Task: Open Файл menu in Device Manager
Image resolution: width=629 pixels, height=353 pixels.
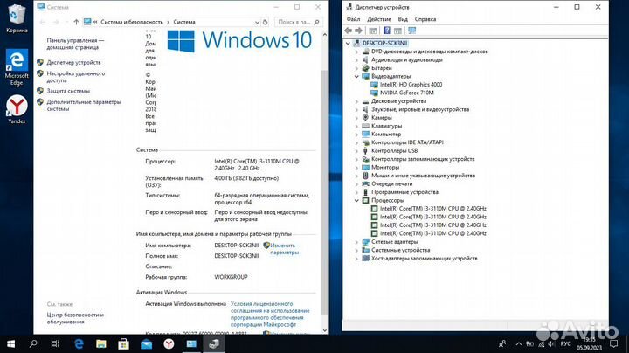Action: 353,19
